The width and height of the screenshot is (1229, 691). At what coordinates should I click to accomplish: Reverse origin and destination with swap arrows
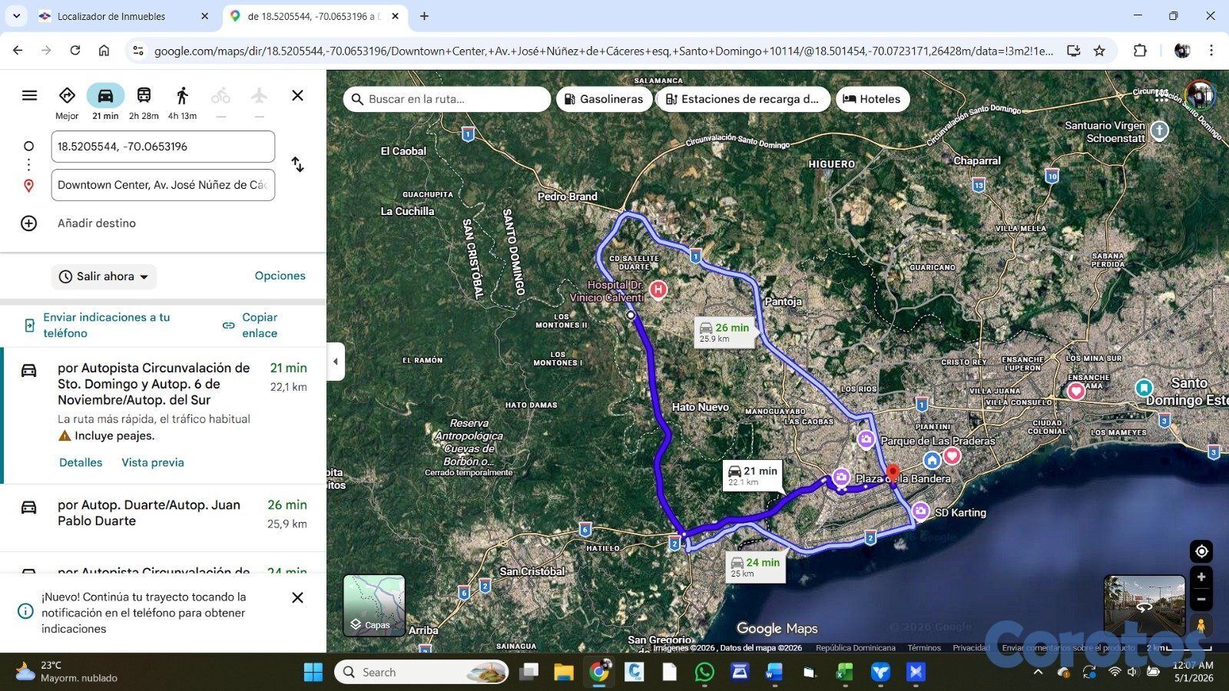[x=298, y=164]
